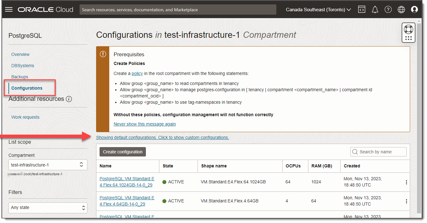Click the warning icon in the Prerequisites banner
This screenshot has height=223, width=427.
click(x=103, y=54)
